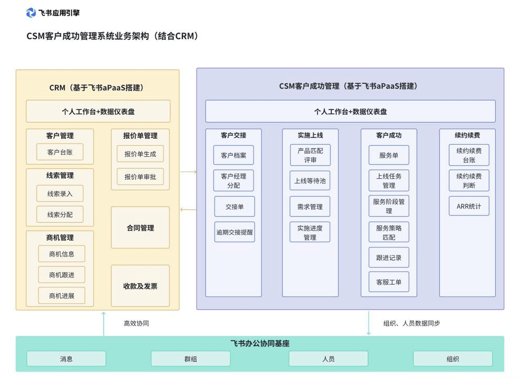Click the 报价单管理 group heading
This screenshot has width=524, height=379.
pos(140,136)
